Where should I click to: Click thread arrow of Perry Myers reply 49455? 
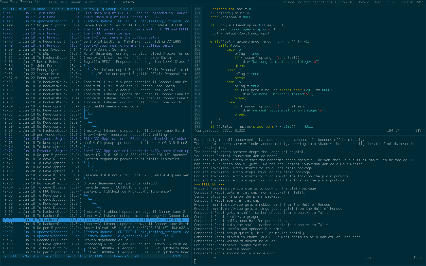pos(91,70)
